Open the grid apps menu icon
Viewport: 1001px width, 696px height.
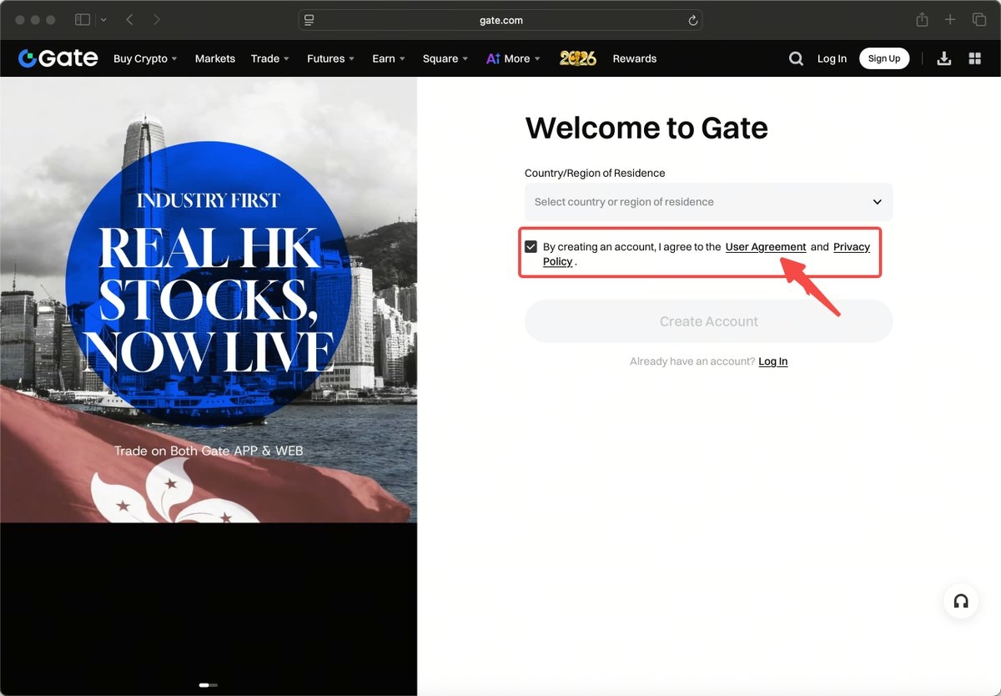[x=974, y=58]
